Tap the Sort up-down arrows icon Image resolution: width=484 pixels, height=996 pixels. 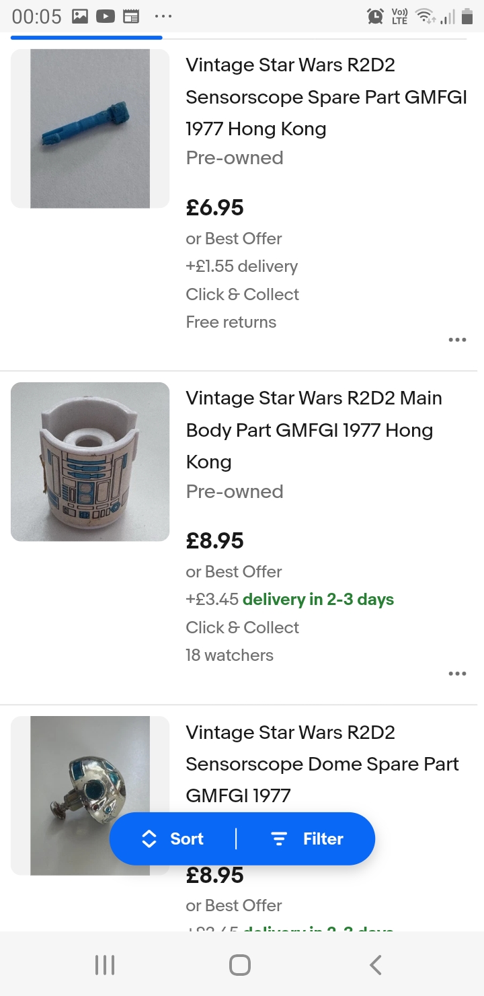point(149,839)
